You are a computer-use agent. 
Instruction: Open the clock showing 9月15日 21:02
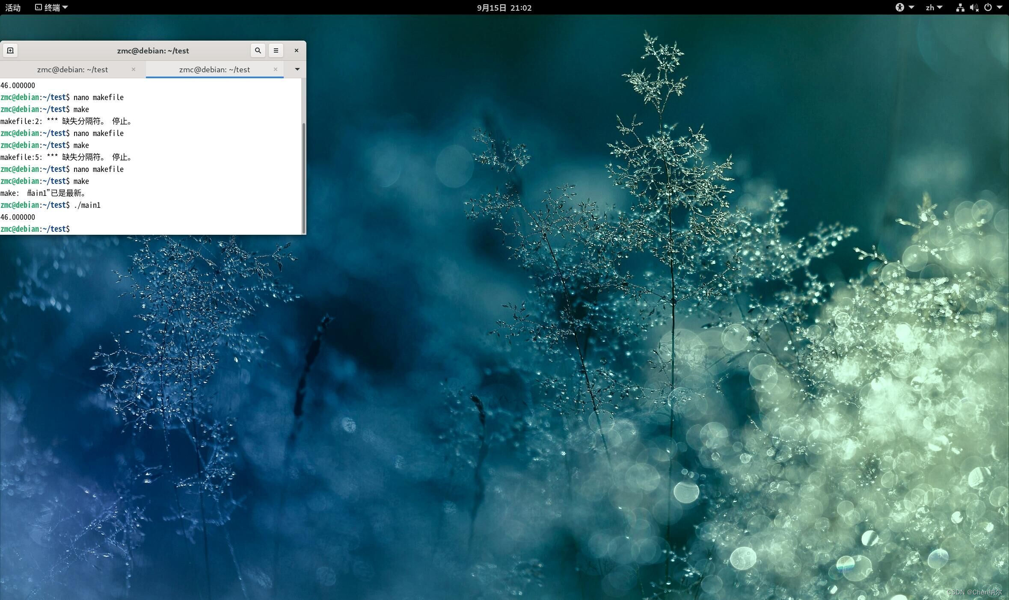(x=504, y=7)
